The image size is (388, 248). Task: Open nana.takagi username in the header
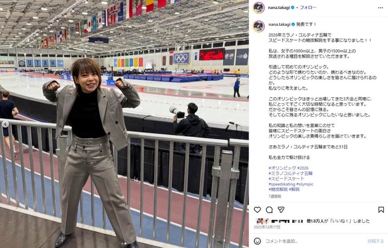(x=279, y=8)
